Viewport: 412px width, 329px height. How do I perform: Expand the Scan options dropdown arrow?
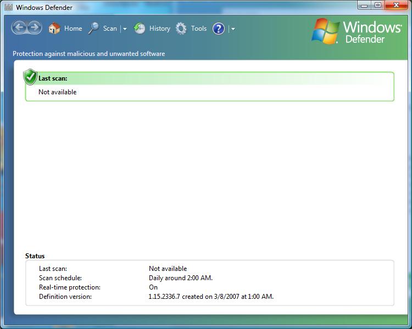pos(125,29)
